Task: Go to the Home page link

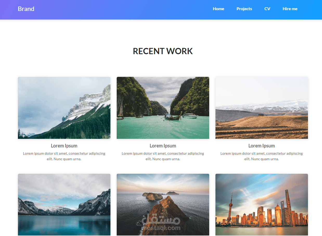Action: tap(218, 9)
